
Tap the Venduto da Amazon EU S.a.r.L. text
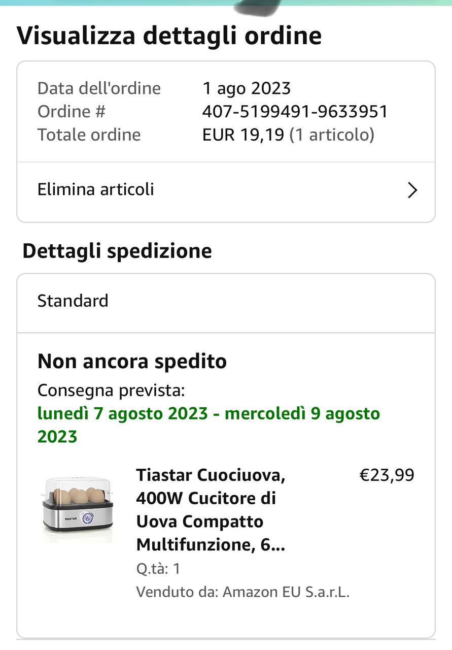[x=242, y=592]
